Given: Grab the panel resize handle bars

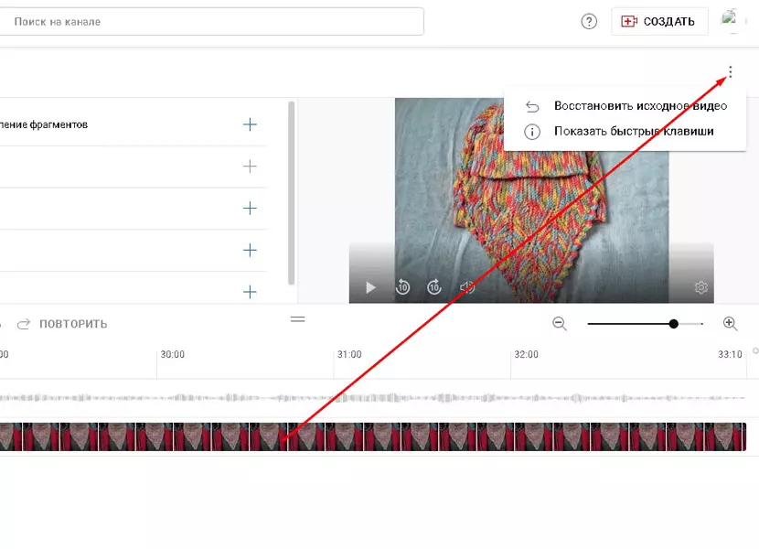Looking at the screenshot, I should [x=298, y=318].
